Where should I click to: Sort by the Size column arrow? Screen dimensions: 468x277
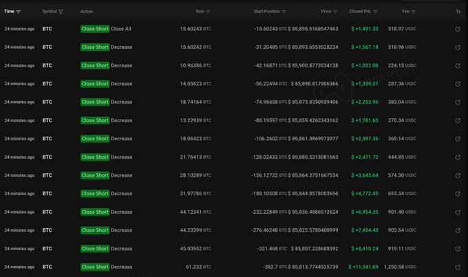point(208,12)
